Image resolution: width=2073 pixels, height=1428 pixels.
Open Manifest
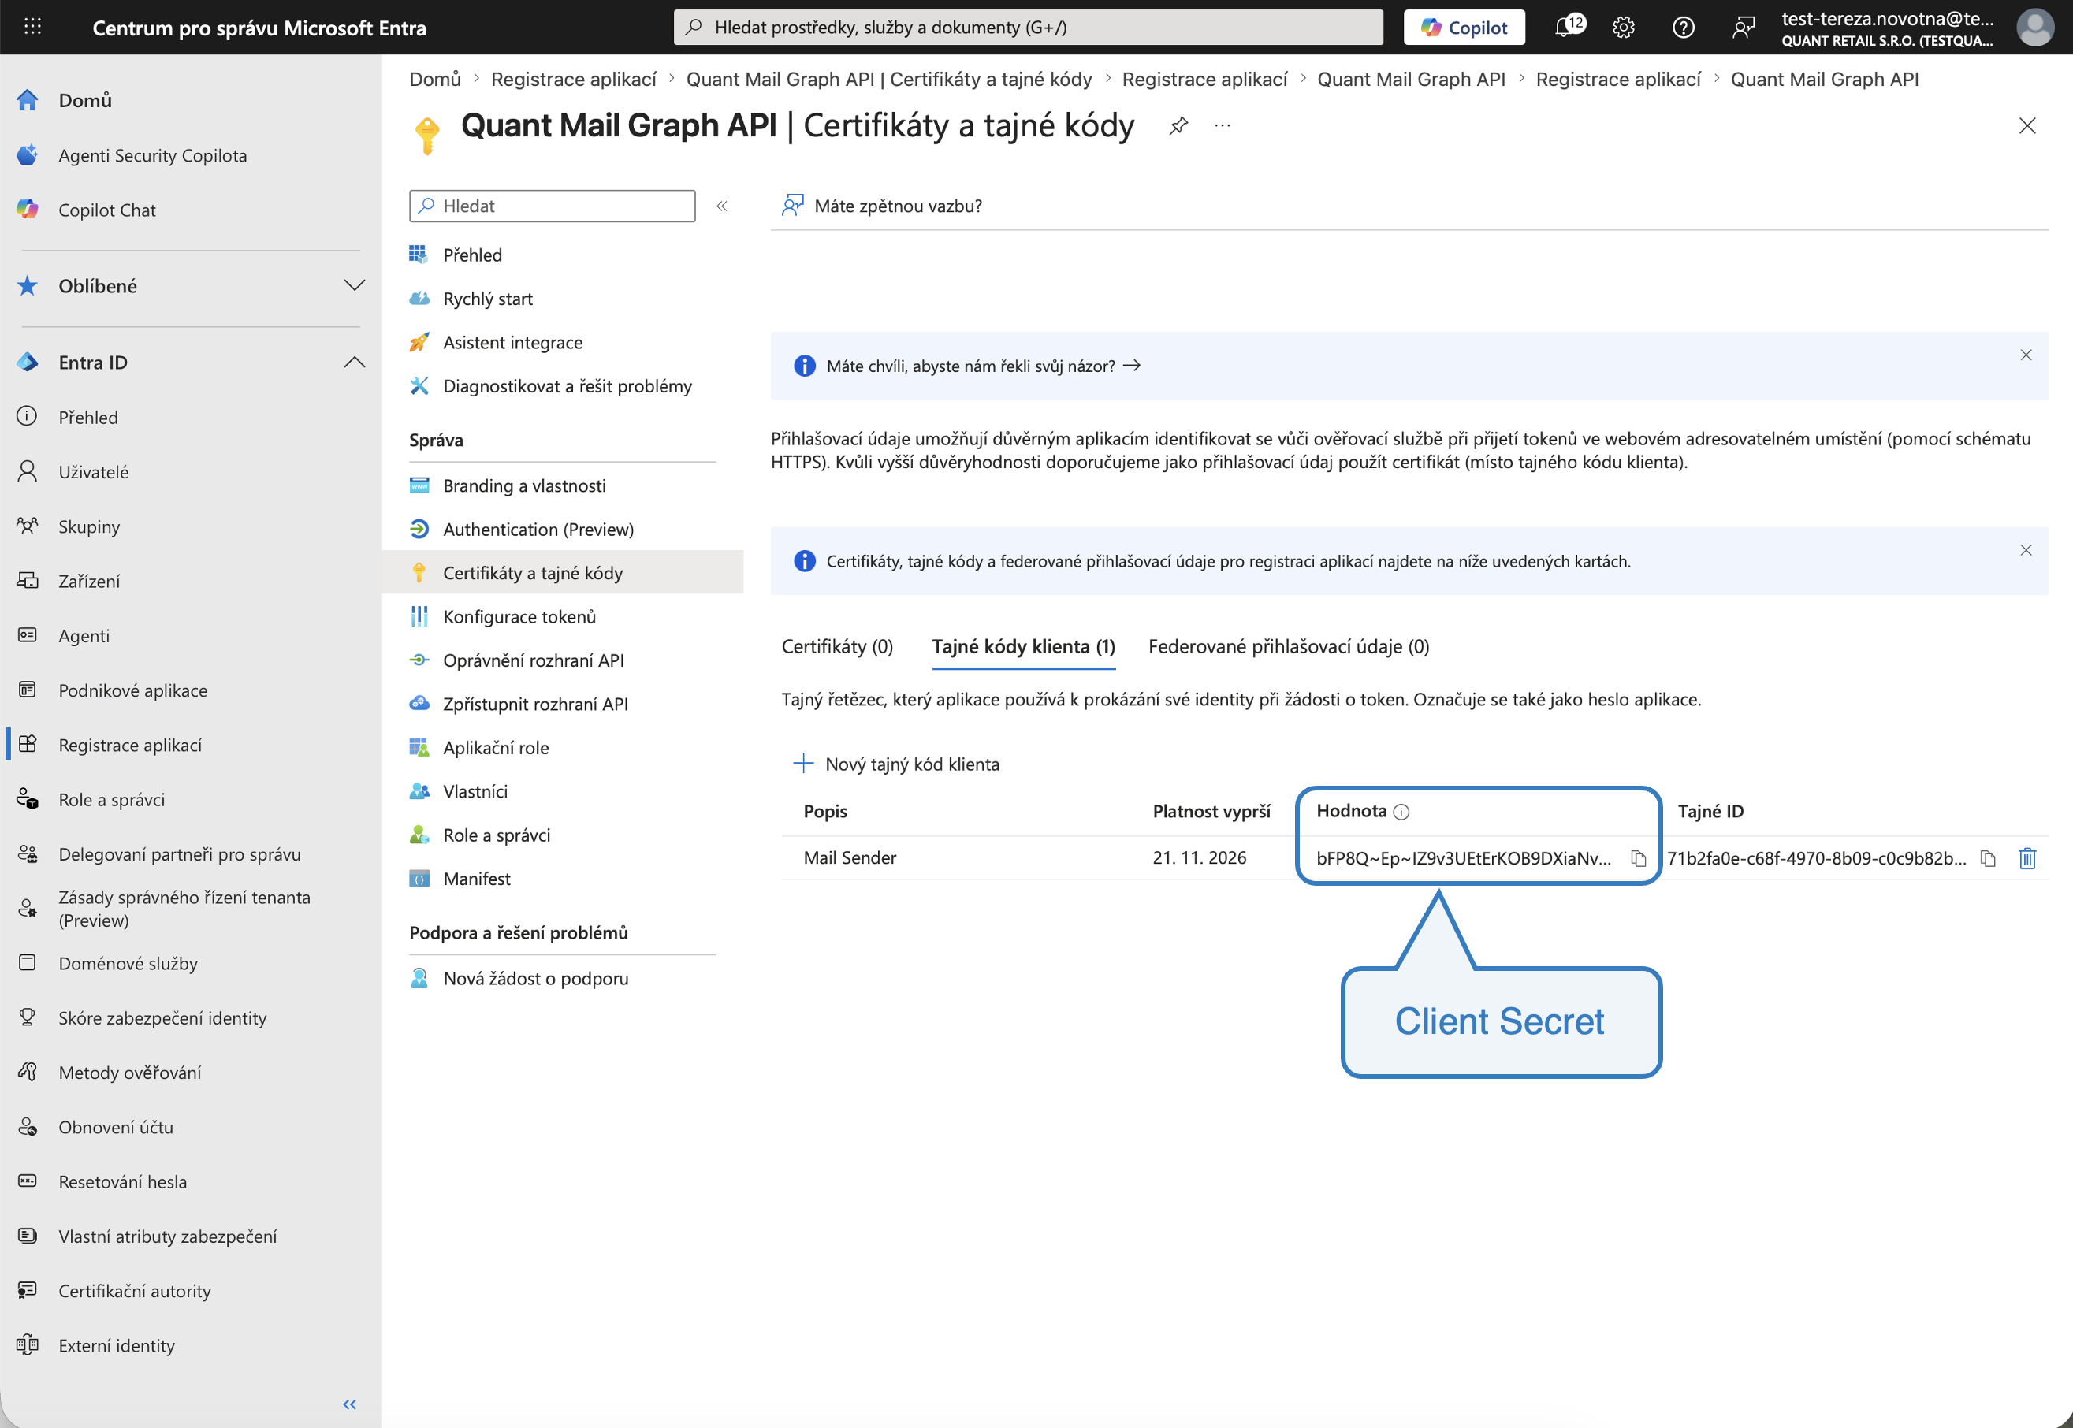pos(477,879)
